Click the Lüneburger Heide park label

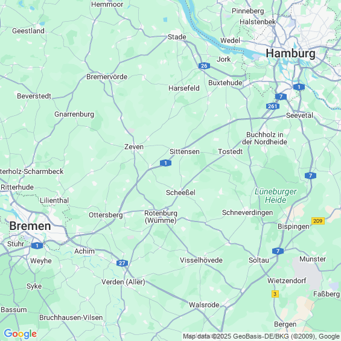tap(276, 196)
